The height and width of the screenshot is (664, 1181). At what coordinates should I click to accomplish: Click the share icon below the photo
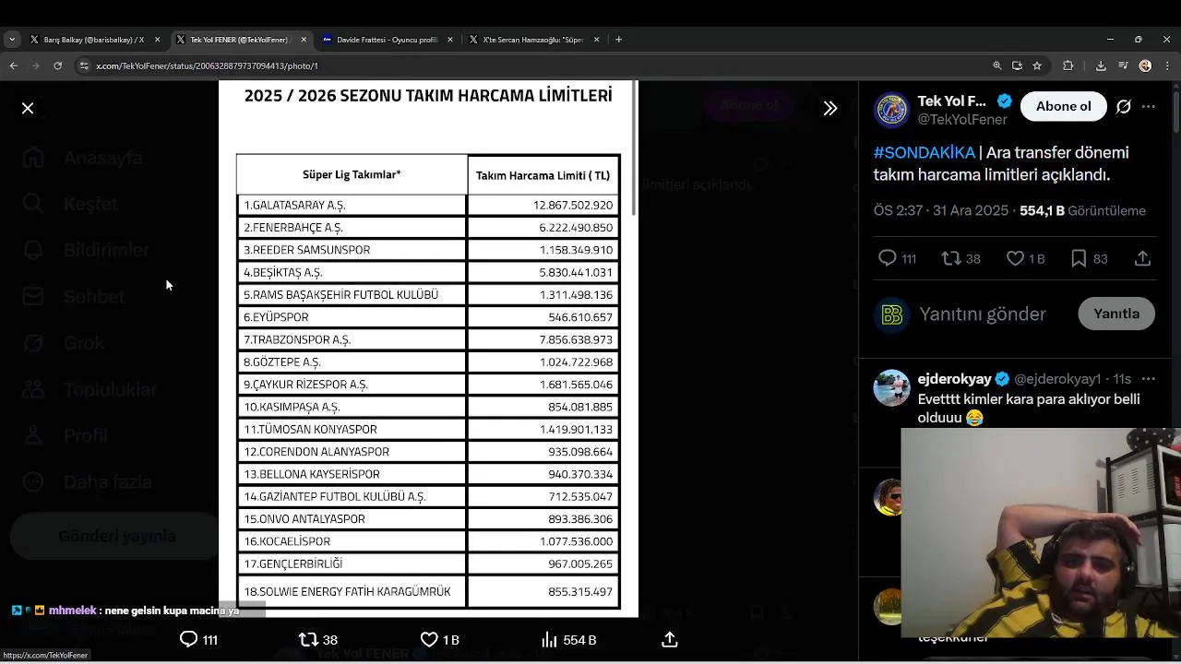(x=670, y=639)
